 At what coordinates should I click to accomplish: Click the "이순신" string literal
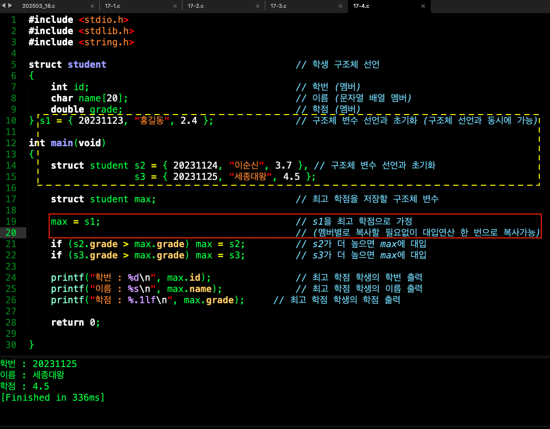[x=246, y=165]
